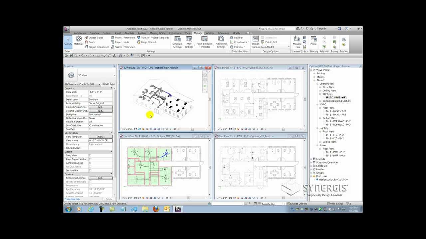Toggle the Section Box checkbox

tap(90, 170)
